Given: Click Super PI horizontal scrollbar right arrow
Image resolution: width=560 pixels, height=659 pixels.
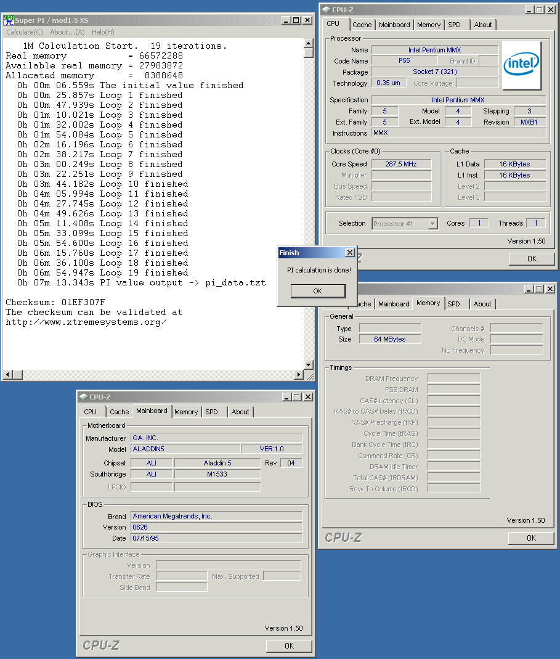Looking at the screenshot, I should (x=299, y=374).
